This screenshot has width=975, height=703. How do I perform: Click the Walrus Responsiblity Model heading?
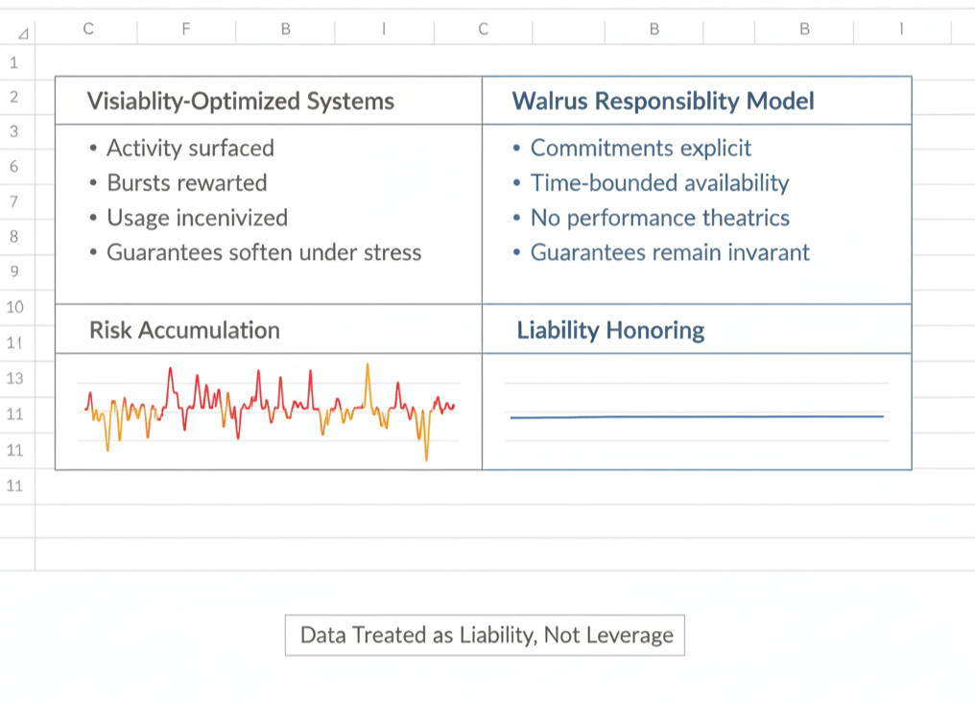663,101
